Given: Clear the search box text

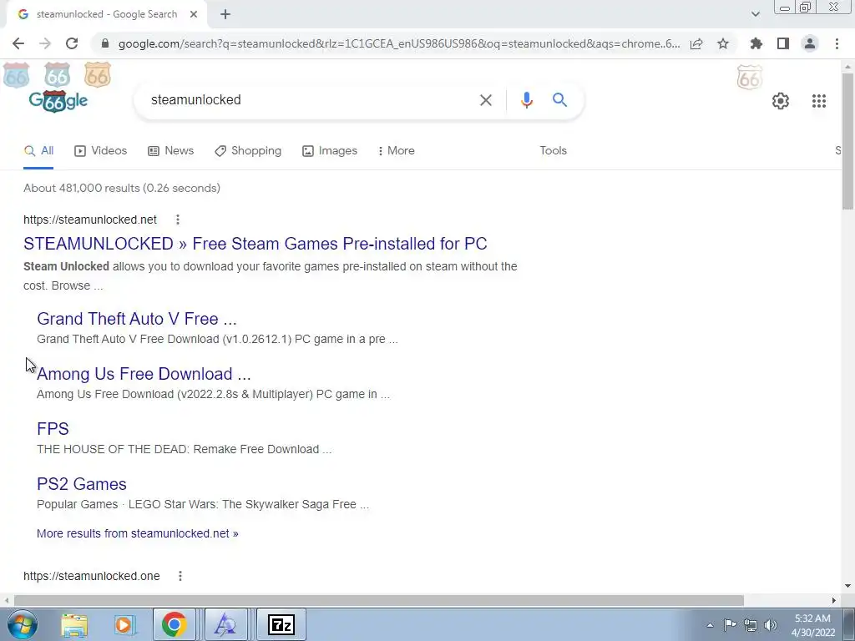Looking at the screenshot, I should click(x=485, y=100).
